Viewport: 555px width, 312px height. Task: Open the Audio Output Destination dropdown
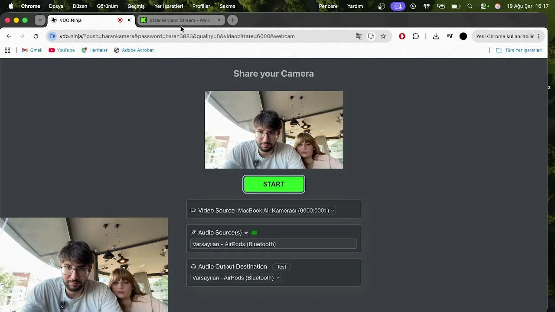coord(236,278)
